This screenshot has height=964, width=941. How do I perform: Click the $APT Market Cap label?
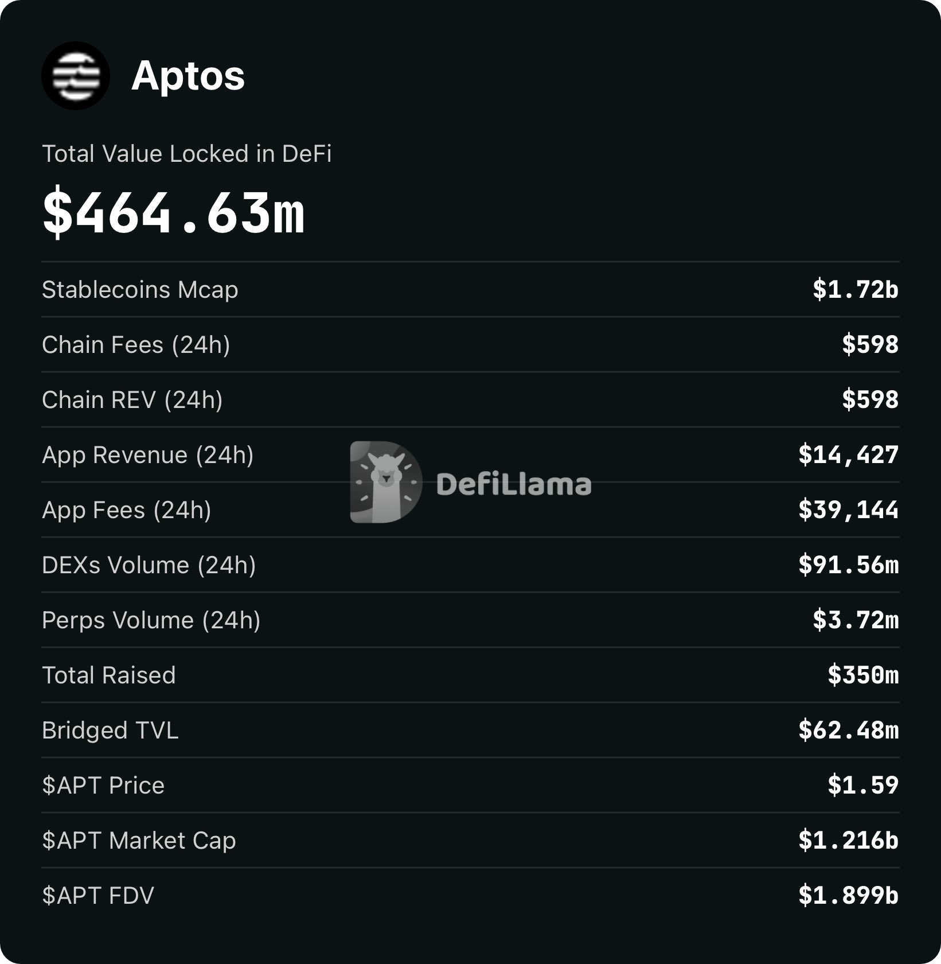coord(139,841)
